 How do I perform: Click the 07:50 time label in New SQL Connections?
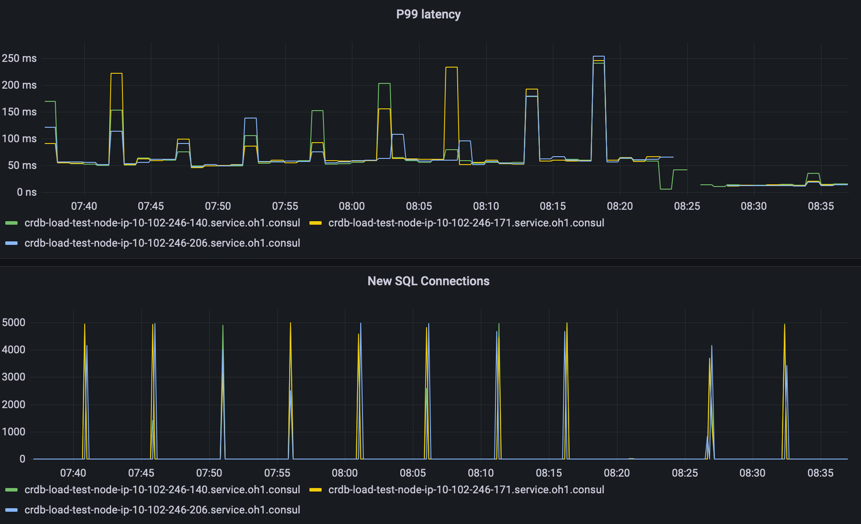(x=209, y=473)
